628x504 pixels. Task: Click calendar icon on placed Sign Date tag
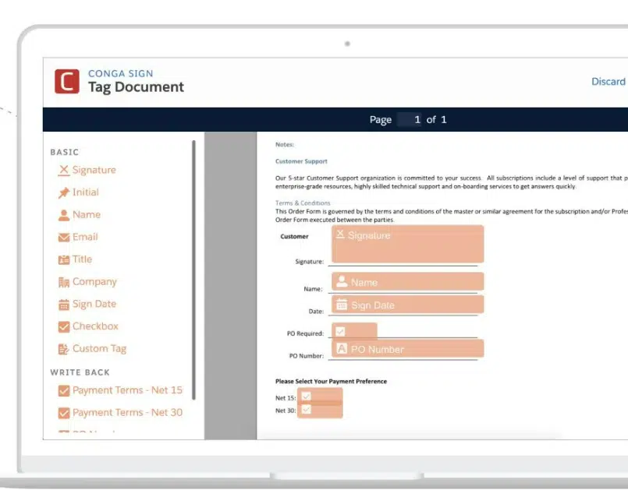click(342, 304)
